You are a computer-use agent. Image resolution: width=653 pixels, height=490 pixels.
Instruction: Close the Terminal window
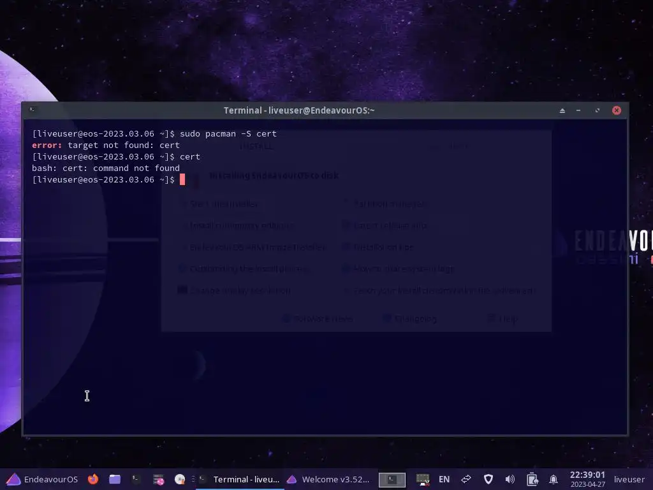click(x=617, y=110)
